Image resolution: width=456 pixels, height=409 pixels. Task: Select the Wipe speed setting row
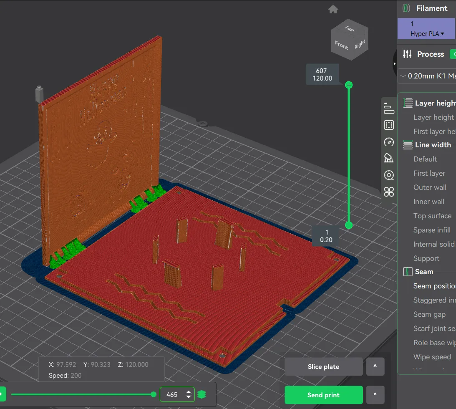pos(432,357)
